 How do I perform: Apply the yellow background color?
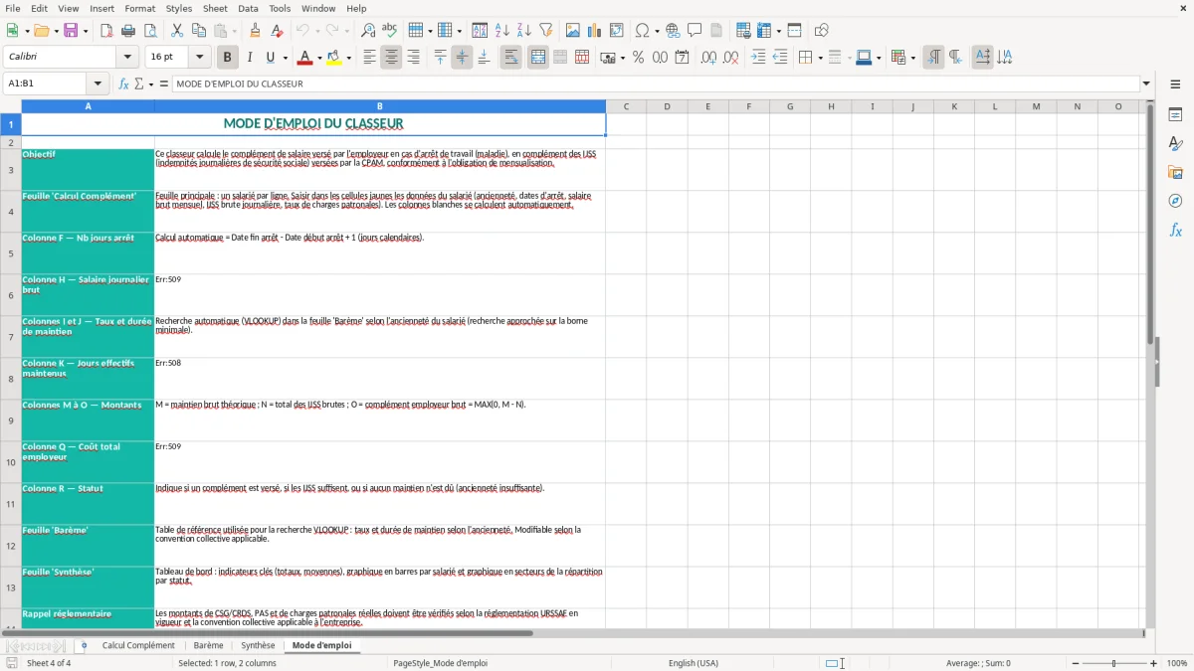[334, 58]
